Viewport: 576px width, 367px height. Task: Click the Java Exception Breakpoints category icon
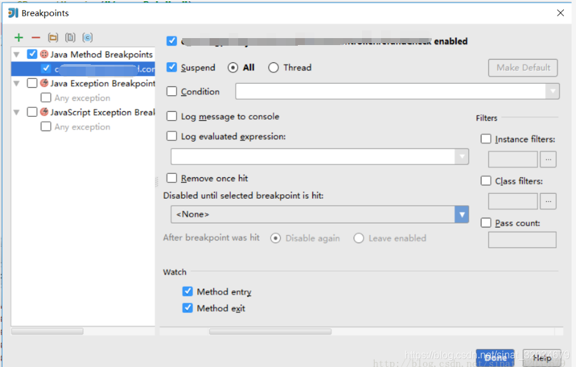pyautogui.click(x=44, y=83)
